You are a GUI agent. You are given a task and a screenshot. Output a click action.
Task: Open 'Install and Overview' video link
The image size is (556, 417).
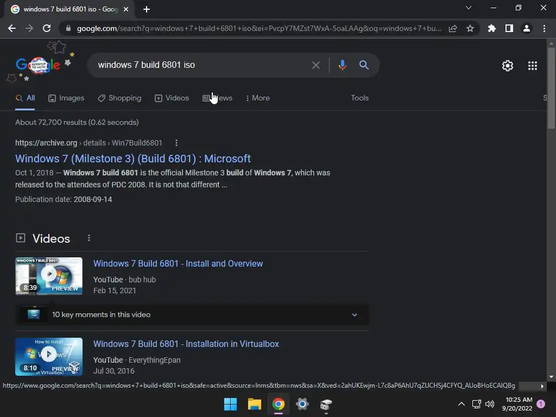coord(178,263)
